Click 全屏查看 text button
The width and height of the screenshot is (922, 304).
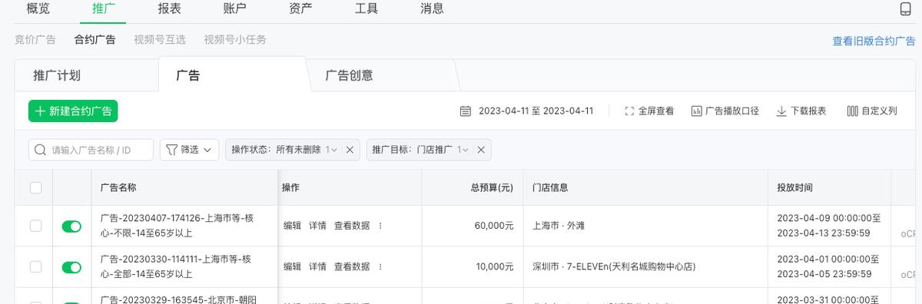click(656, 111)
